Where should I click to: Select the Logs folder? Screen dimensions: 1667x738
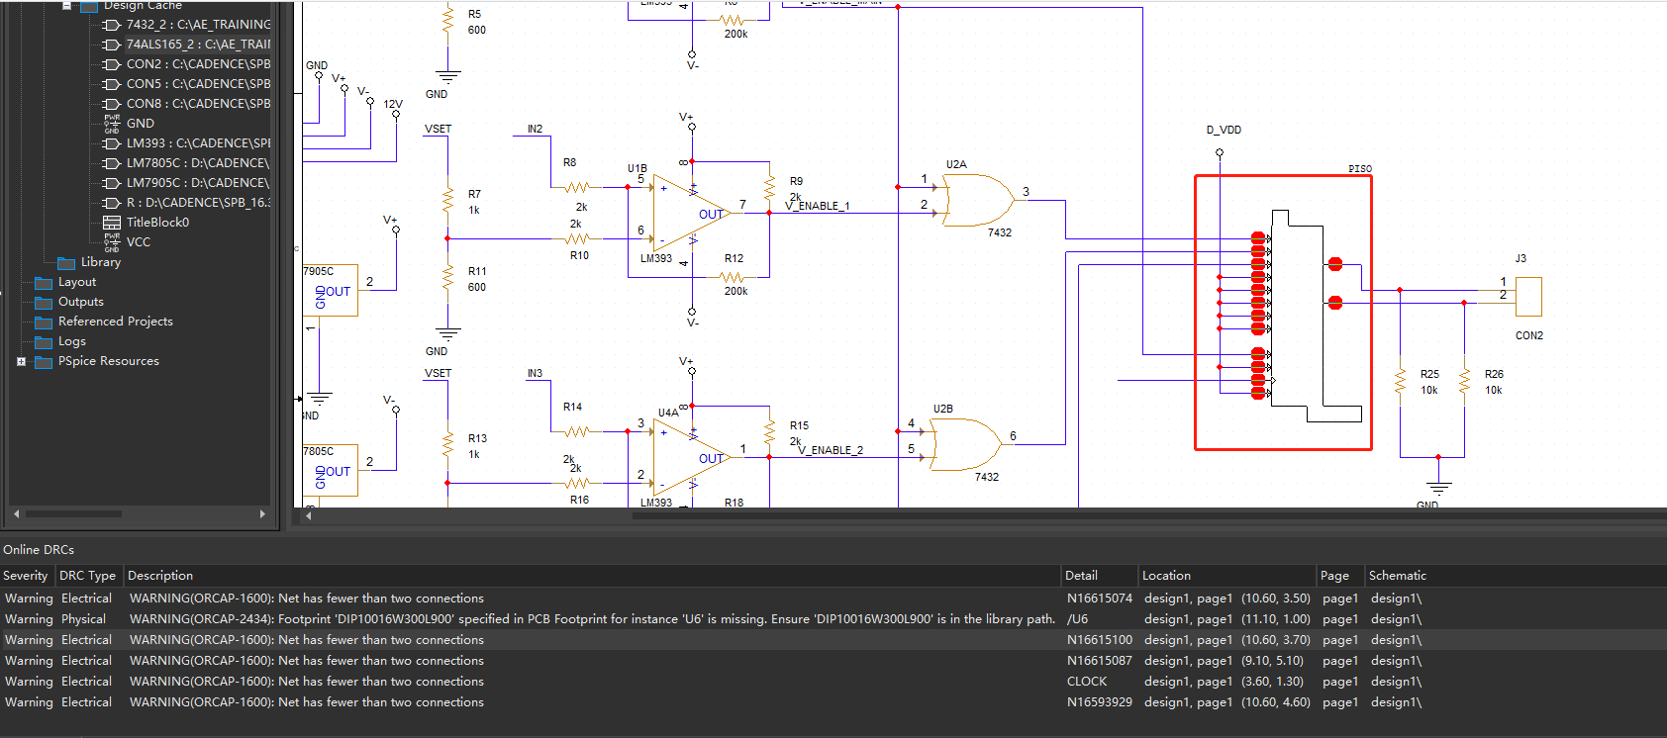(61, 341)
